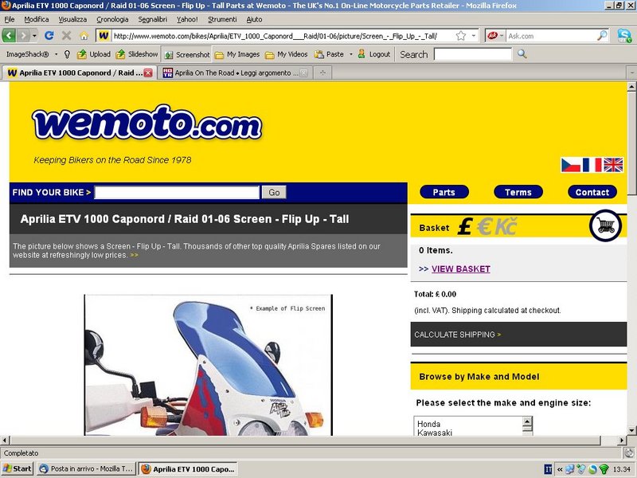Open the shopping basket cart icon

[605, 225]
